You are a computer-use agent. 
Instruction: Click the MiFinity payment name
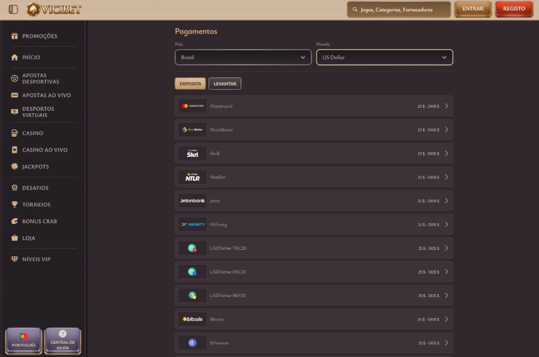218,225
